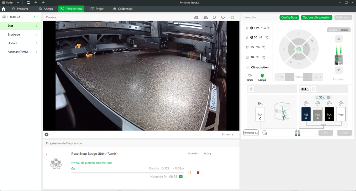Open camera settings gear icon
356x191 pixels.
pos(232,17)
